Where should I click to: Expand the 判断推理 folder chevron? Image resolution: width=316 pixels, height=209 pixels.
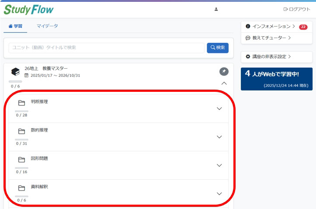point(219,109)
